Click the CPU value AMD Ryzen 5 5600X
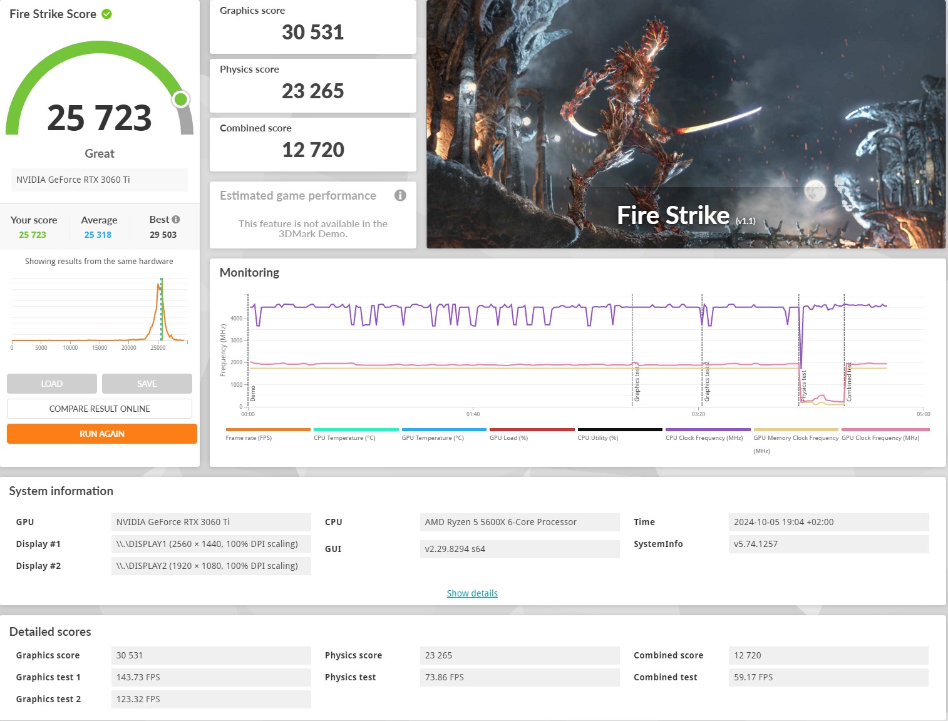 520,522
